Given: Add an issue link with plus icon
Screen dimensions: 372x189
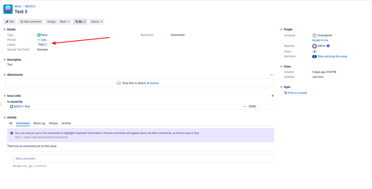Looking at the screenshot, I should click(x=273, y=96).
